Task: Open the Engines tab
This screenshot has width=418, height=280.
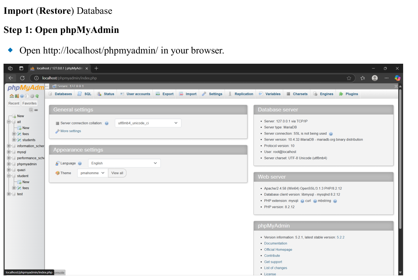Action: pos(323,94)
